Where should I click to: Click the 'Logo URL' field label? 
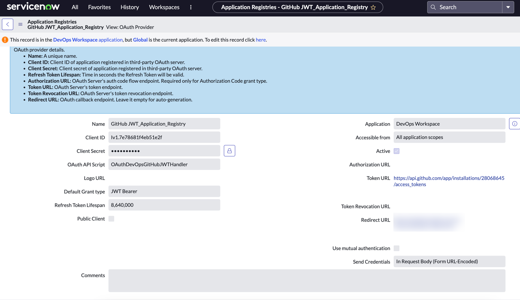click(95, 178)
